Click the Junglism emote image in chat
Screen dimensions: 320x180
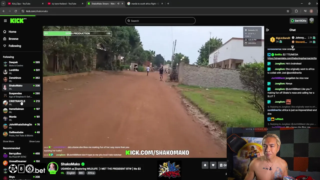(288, 102)
